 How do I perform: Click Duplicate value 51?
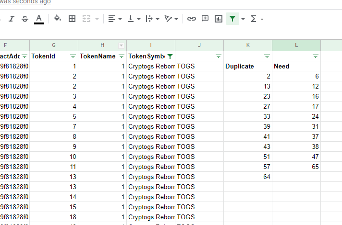pos(248,157)
